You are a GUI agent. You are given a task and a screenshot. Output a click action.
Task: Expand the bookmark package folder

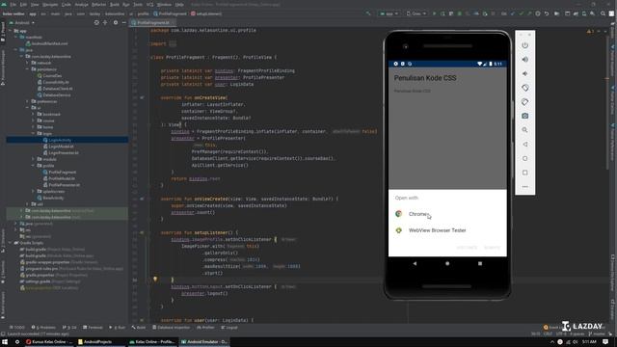pos(33,115)
